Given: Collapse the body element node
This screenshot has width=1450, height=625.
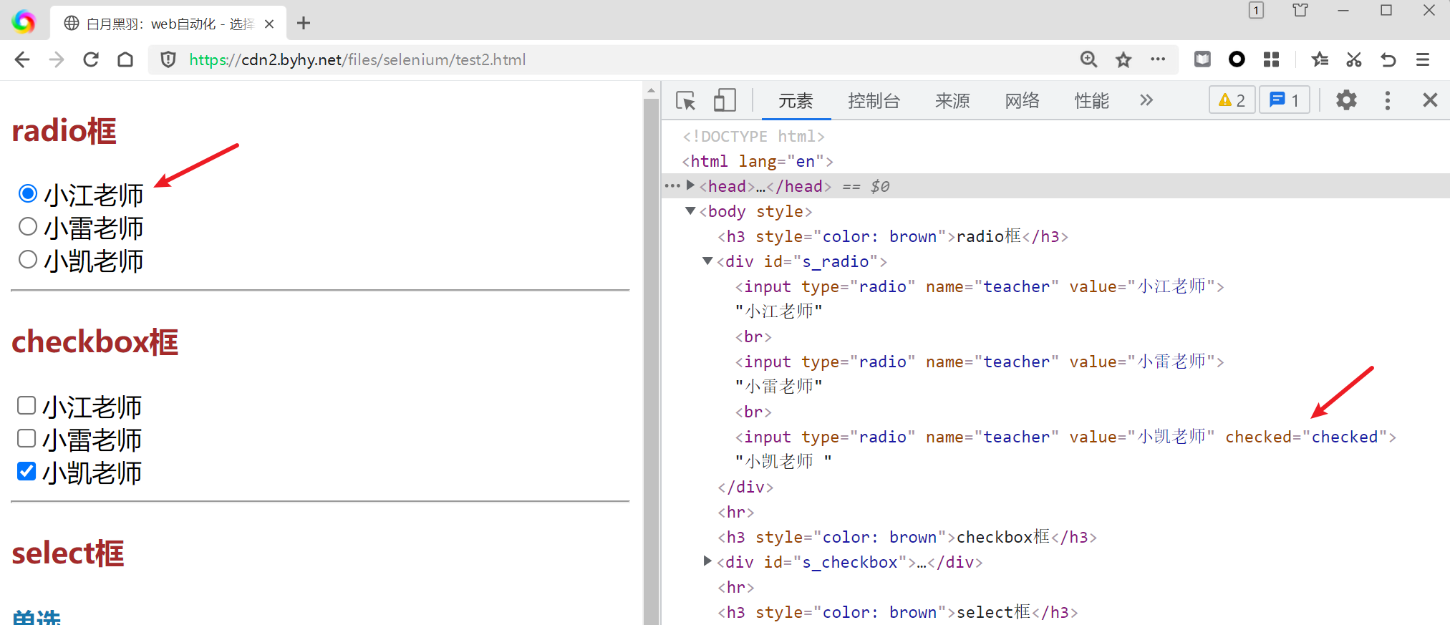Looking at the screenshot, I should [690, 210].
